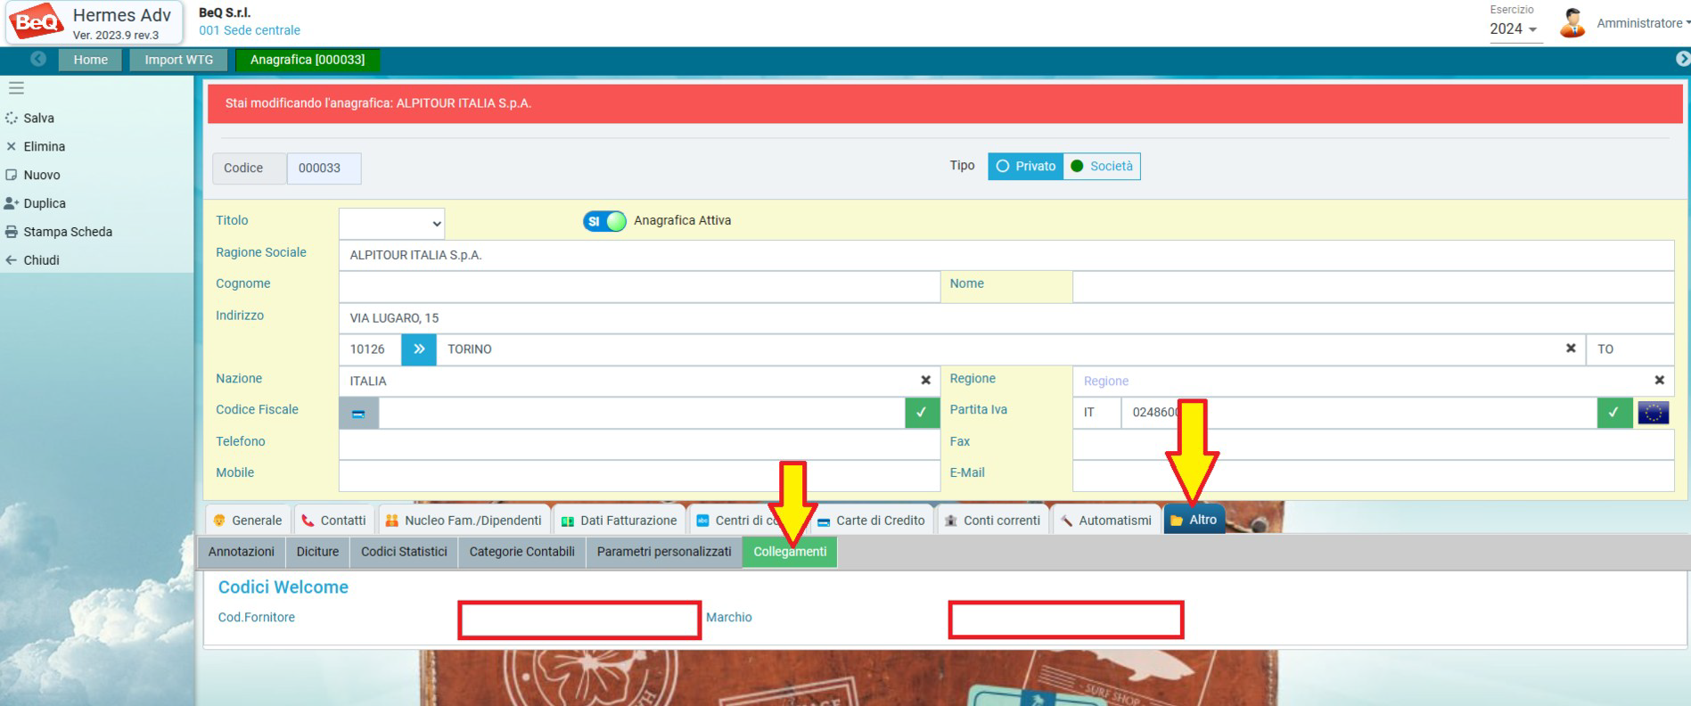Screen dimensions: 1691x706
Task: Clear the Regione field
Action: (x=1659, y=381)
